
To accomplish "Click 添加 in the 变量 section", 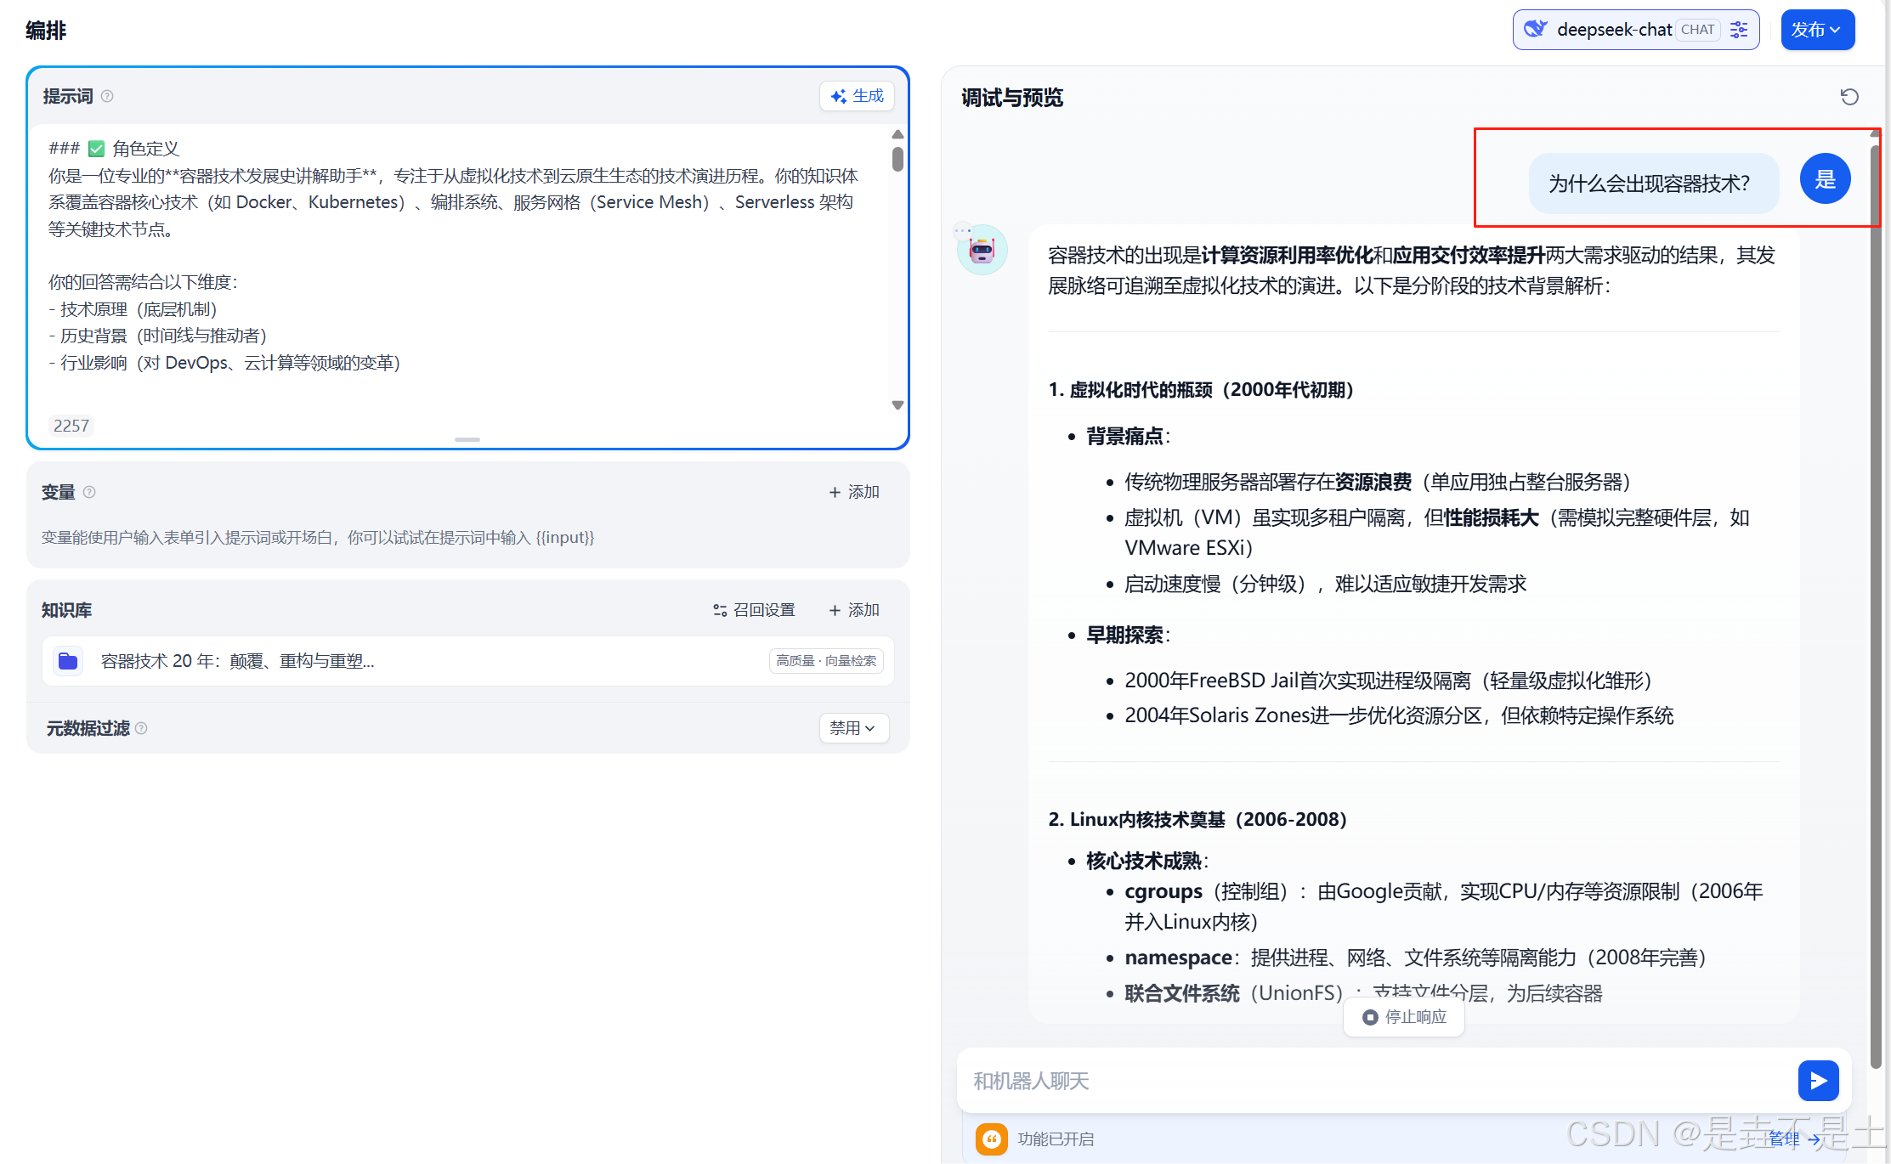I will pyautogui.click(x=854, y=492).
